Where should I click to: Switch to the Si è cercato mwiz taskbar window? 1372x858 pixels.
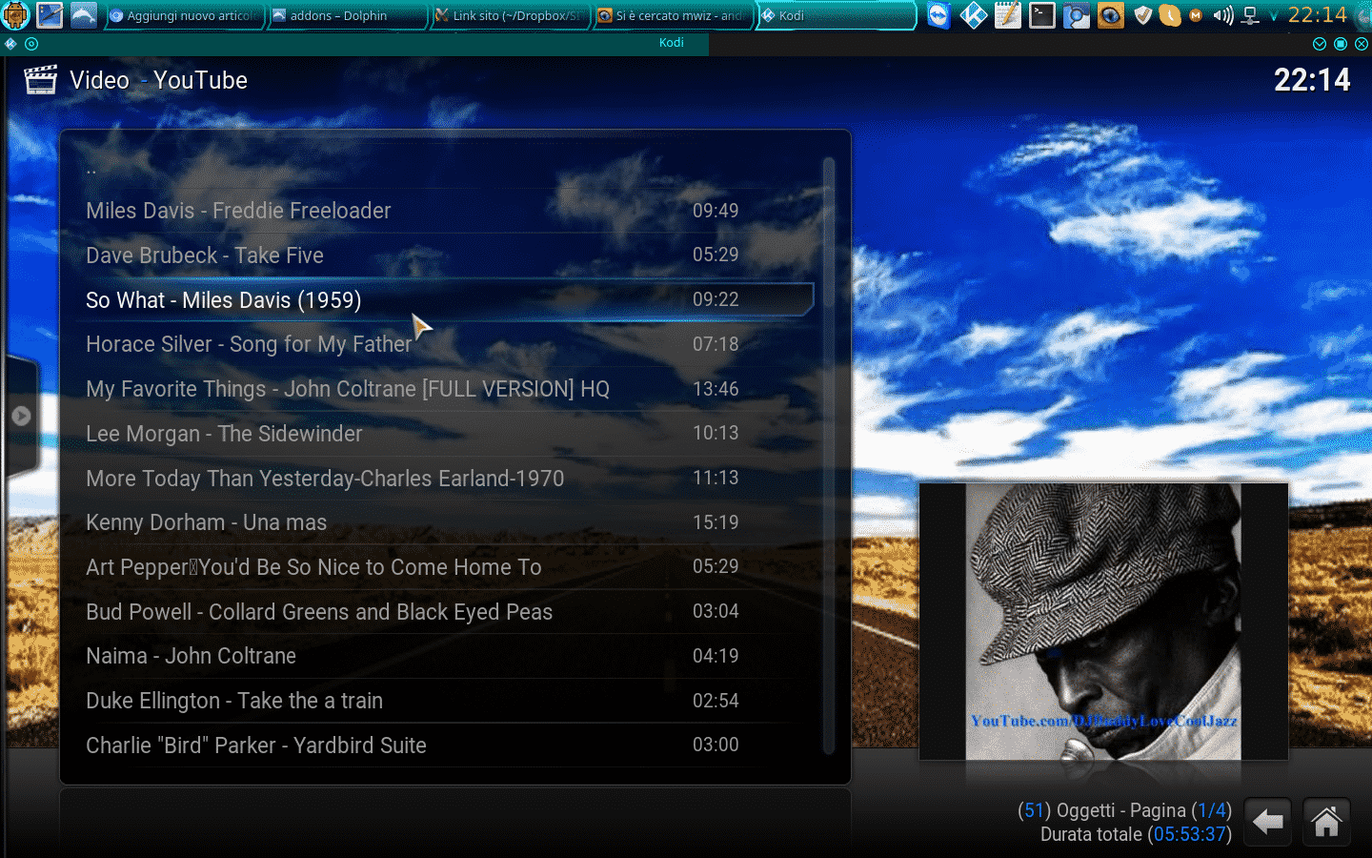[x=673, y=15]
